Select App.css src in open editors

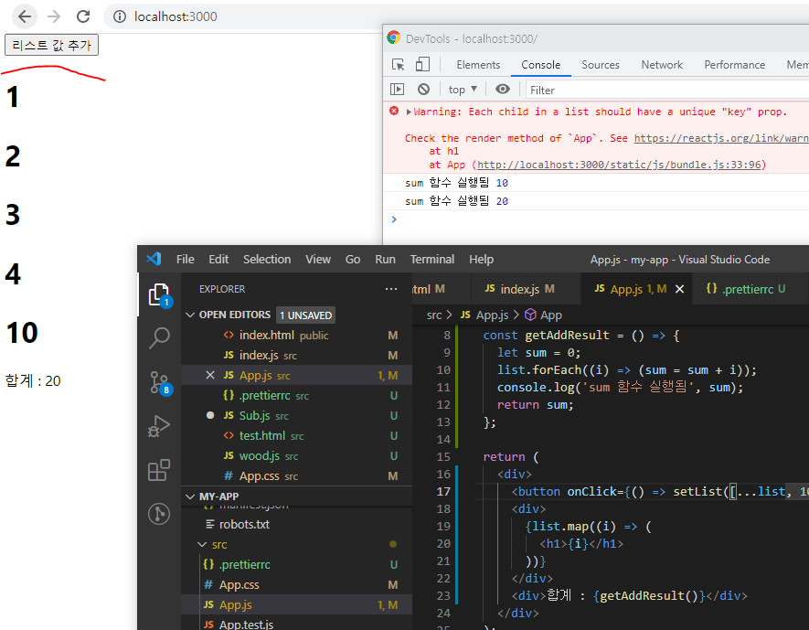(x=297, y=476)
